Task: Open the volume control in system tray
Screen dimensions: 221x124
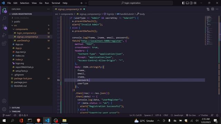Action: pos(197,121)
